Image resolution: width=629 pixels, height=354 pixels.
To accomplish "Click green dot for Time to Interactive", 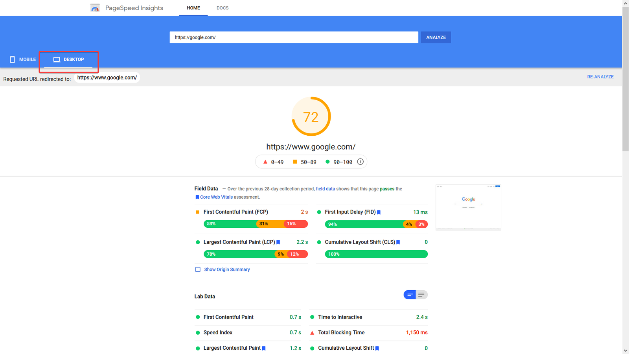I will [x=312, y=317].
